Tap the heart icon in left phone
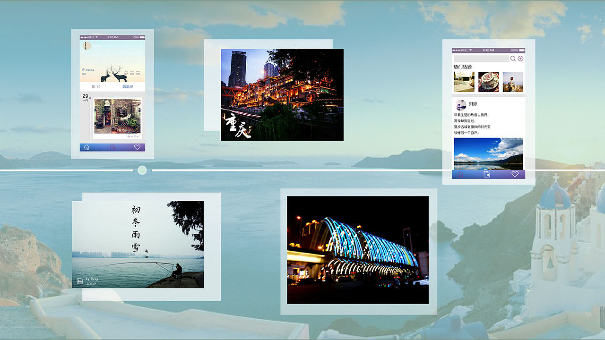Viewport: 605px width, 340px height. coord(137,147)
